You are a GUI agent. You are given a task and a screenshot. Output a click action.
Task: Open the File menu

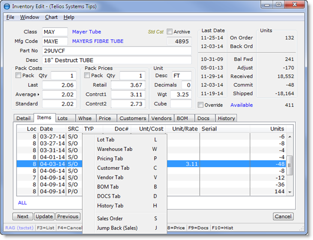[10, 17]
